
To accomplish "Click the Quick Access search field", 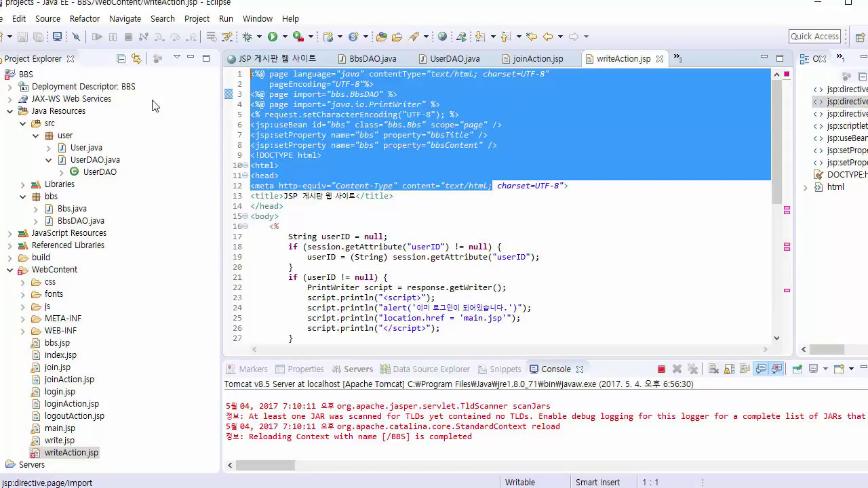I will 815,37.
